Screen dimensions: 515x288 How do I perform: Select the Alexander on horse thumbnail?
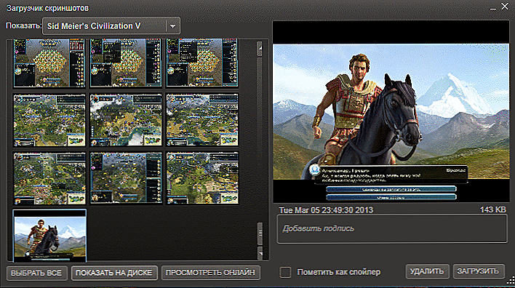[49, 236]
